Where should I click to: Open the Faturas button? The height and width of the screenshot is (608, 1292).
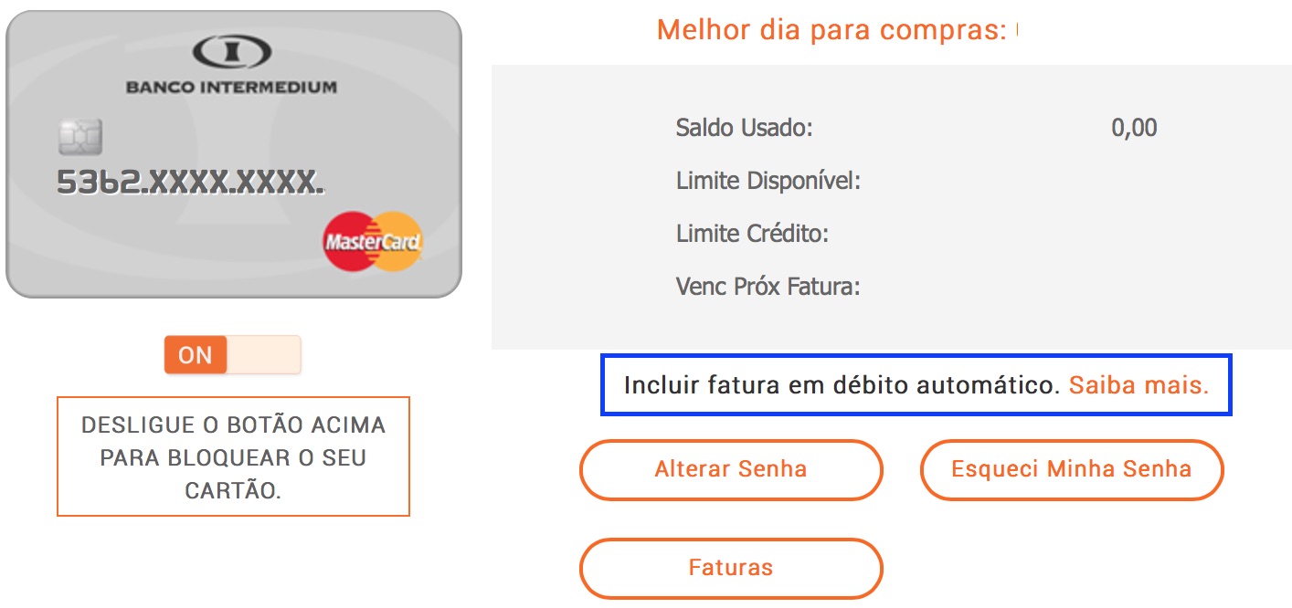pyautogui.click(x=731, y=568)
